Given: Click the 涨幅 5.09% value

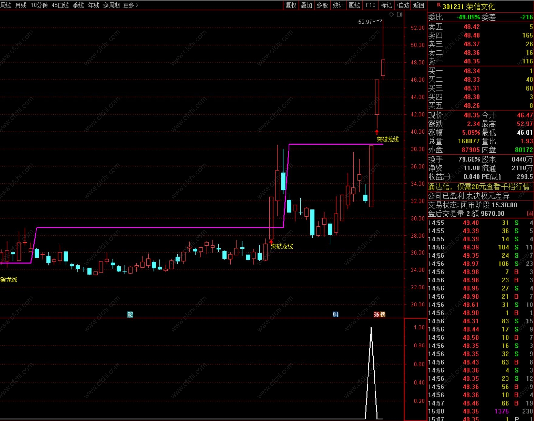Looking at the screenshot, I should (x=471, y=133).
